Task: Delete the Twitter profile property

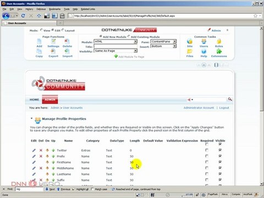Action: 41,150
